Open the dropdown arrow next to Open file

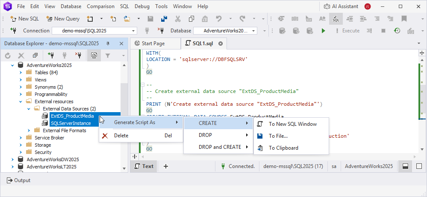pyautogui.click(x=138, y=19)
